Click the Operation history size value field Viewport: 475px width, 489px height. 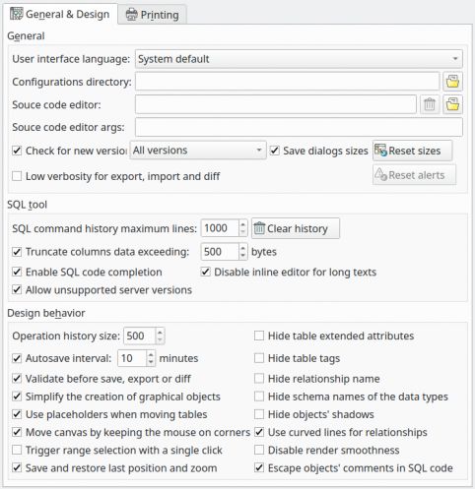(139, 336)
